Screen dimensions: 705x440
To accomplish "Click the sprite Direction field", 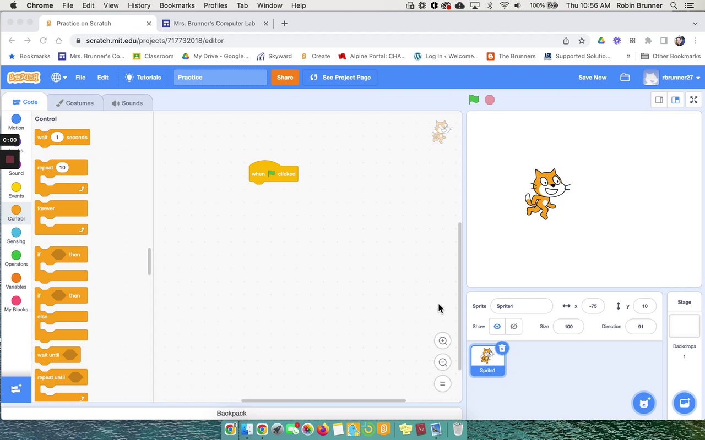I will click(641, 327).
